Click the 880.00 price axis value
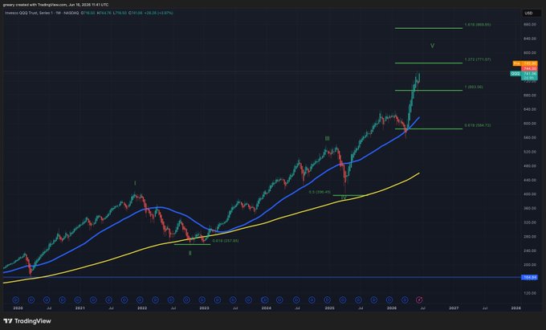This screenshot has height=330, width=546. (529, 24)
